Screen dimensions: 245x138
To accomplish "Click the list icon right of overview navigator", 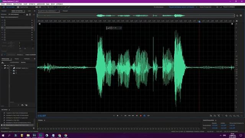I will [241, 15].
